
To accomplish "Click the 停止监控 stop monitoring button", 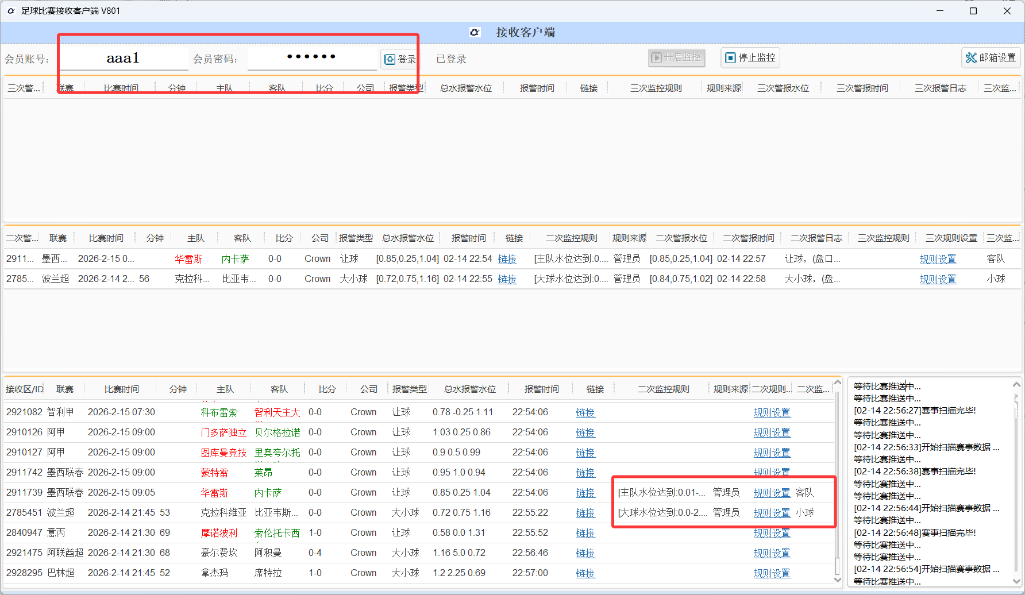I will point(750,57).
